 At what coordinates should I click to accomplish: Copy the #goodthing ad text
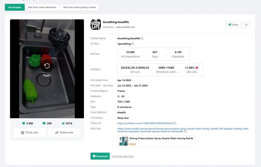(133, 44)
